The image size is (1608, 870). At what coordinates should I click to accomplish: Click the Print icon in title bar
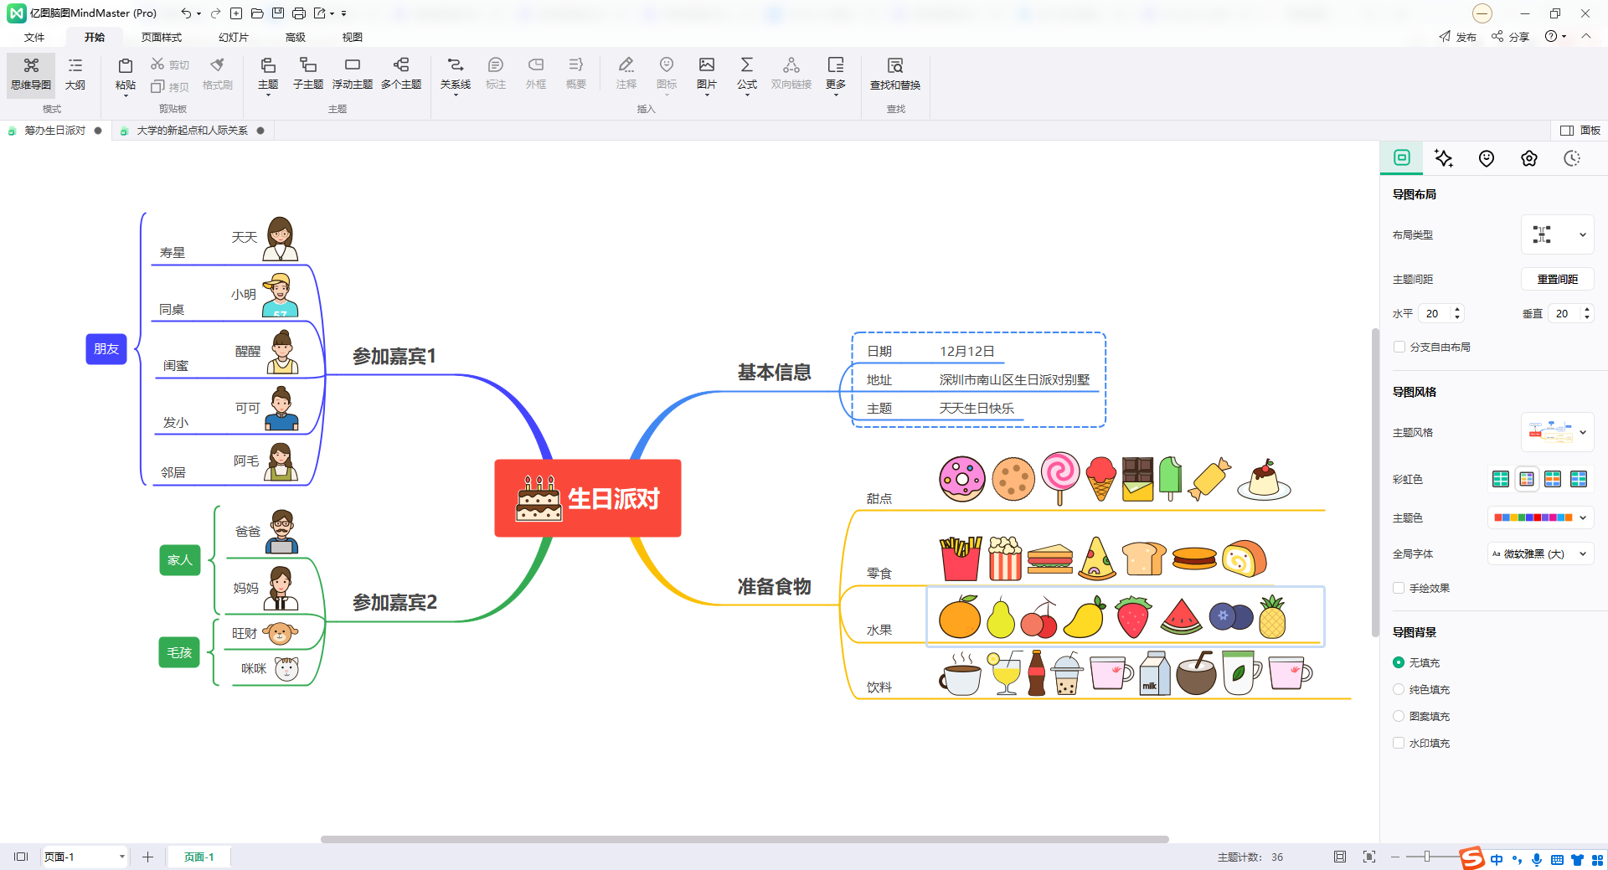tap(299, 13)
